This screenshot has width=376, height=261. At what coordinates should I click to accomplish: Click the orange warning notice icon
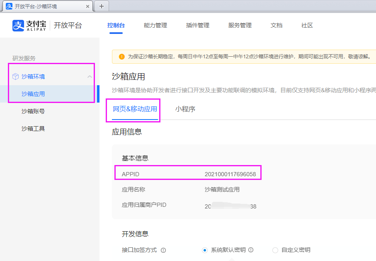[x=122, y=57]
